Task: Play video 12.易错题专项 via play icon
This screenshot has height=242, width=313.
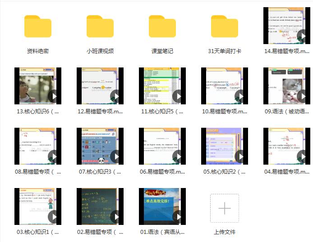Action: pos(116,96)
